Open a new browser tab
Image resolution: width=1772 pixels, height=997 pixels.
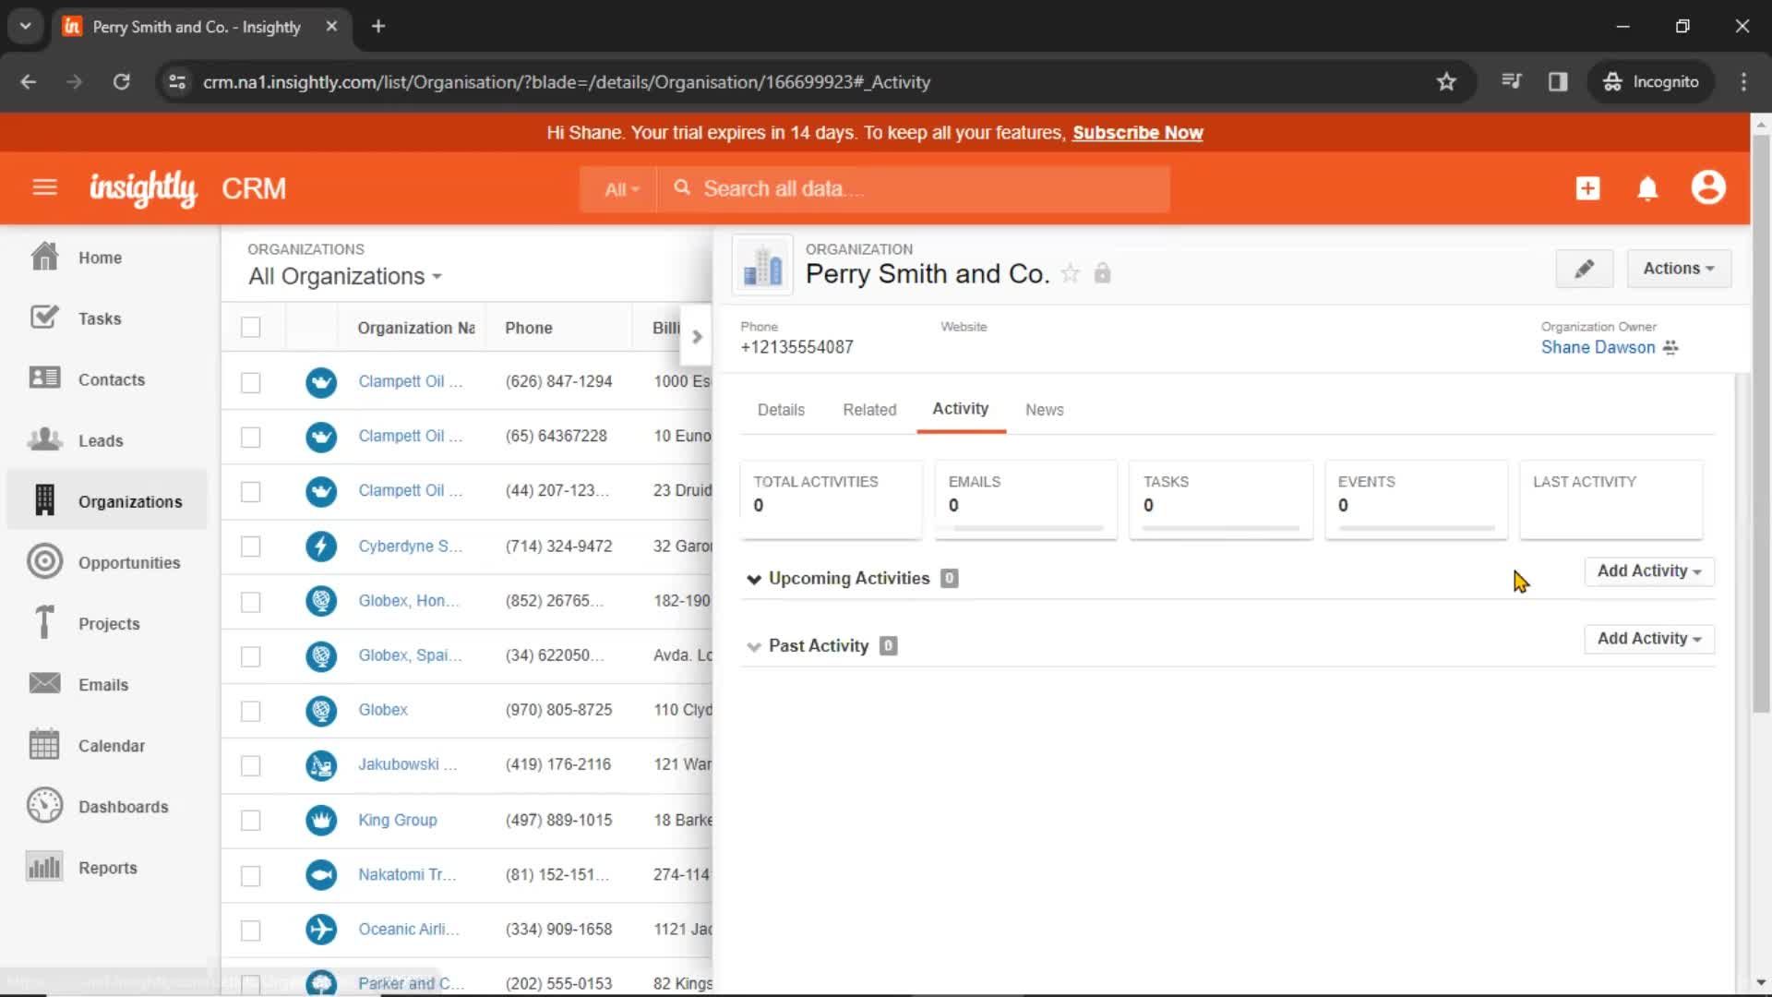coord(377,26)
